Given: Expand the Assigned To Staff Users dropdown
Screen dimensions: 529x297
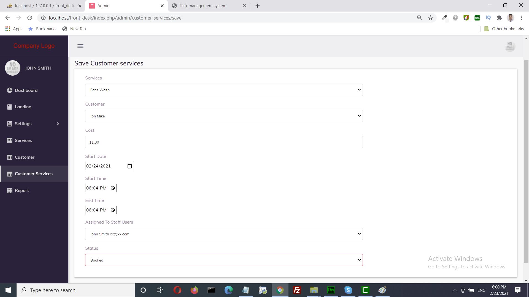Looking at the screenshot, I should click(x=224, y=234).
